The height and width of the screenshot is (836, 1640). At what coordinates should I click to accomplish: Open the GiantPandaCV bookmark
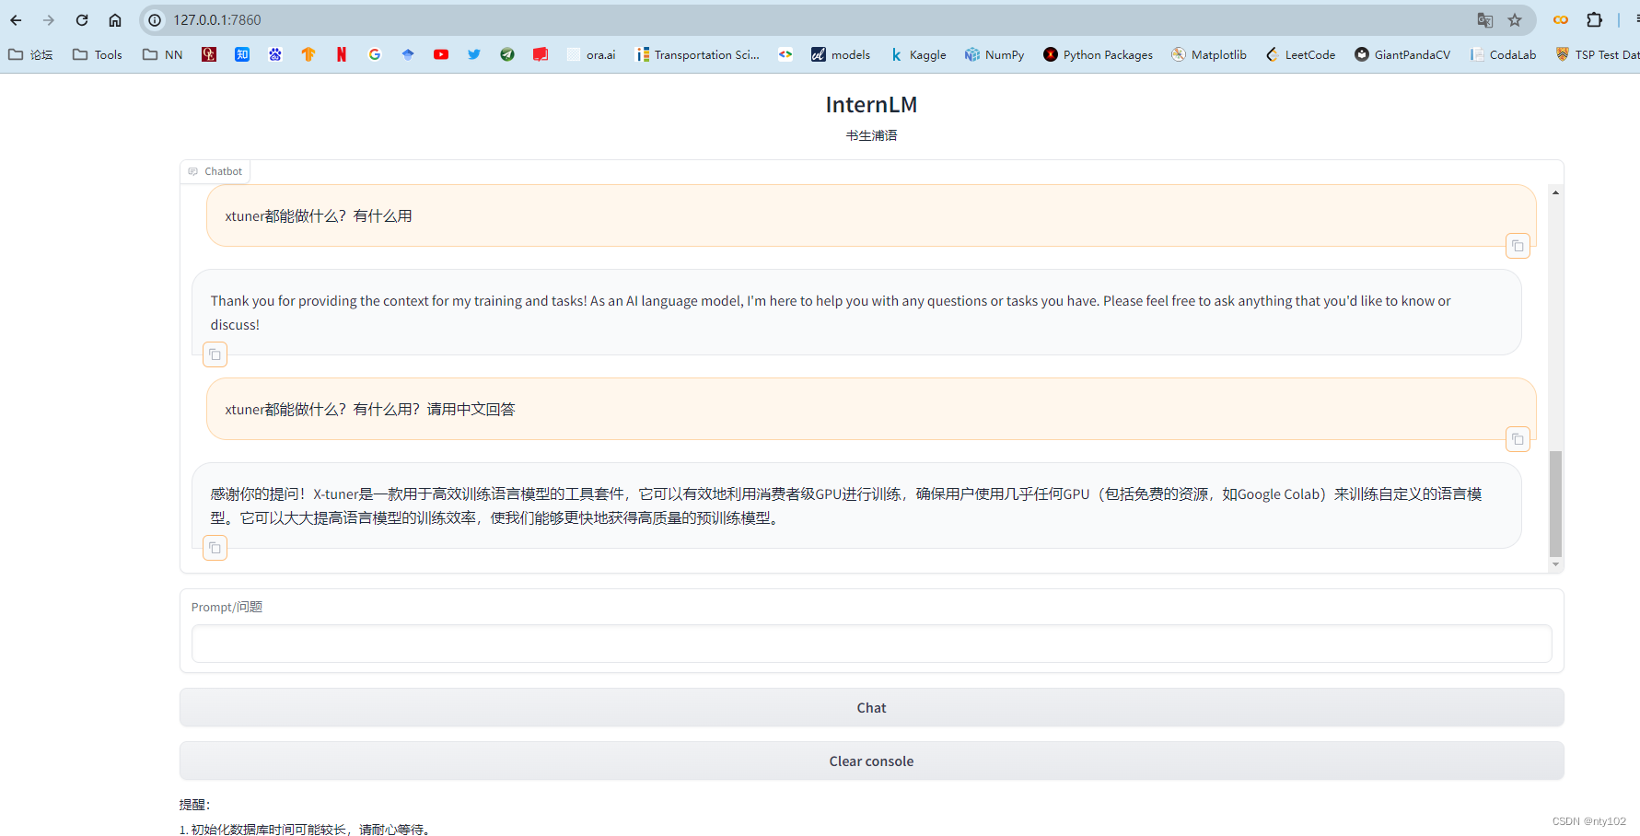point(1402,55)
